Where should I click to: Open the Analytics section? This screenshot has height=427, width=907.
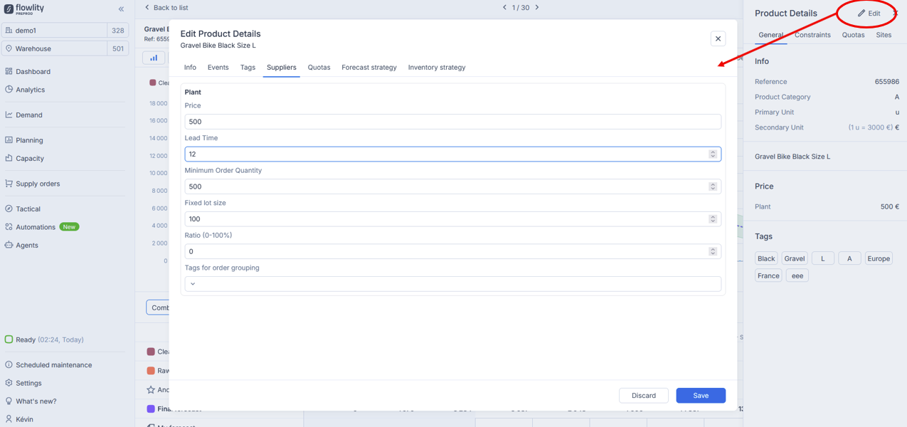point(30,90)
